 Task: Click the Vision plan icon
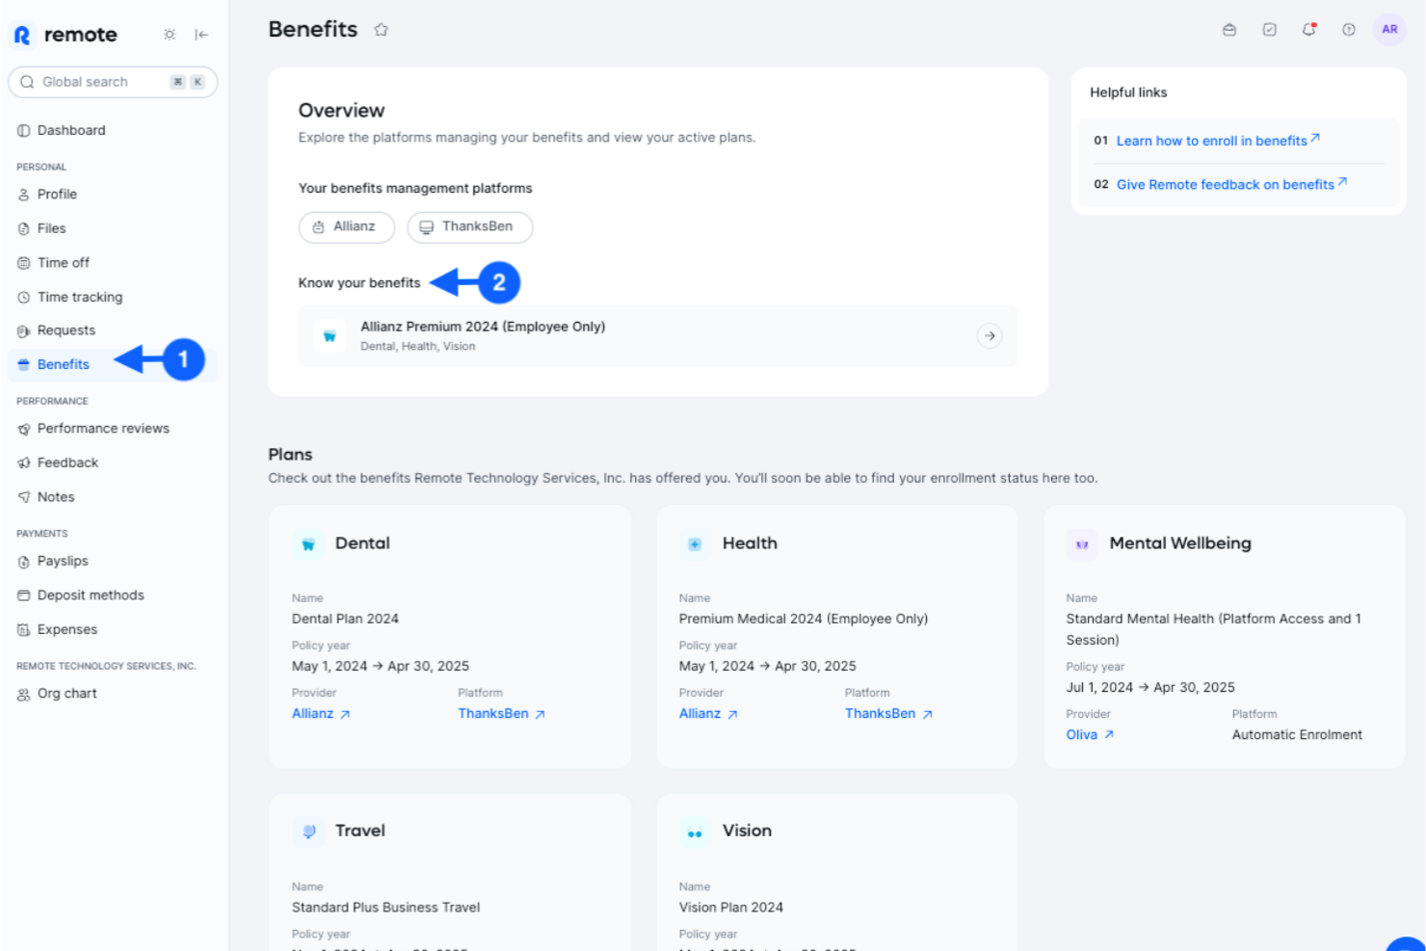coord(695,832)
